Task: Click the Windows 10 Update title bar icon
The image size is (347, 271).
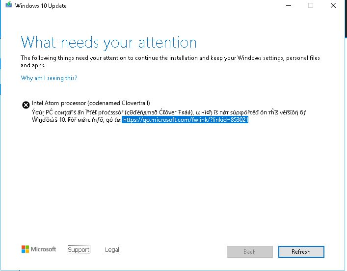Action: pos(9,5)
